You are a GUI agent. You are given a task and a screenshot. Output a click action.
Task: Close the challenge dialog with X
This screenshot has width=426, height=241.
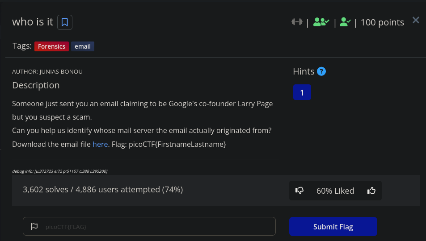click(416, 20)
